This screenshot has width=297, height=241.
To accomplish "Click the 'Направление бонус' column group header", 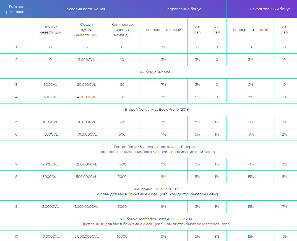I will 183,9.
